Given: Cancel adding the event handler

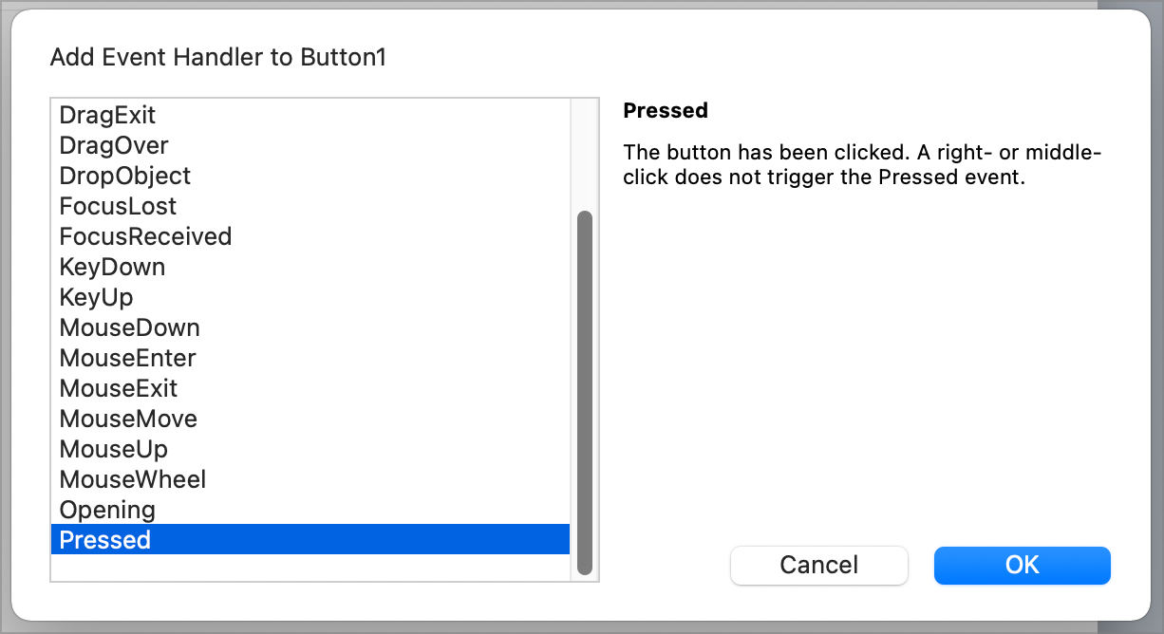Looking at the screenshot, I should tap(818, 565).
